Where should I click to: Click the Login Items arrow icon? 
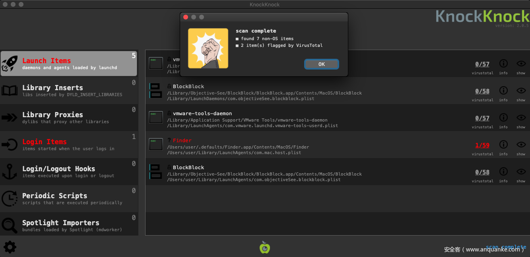tap(10, 145)
